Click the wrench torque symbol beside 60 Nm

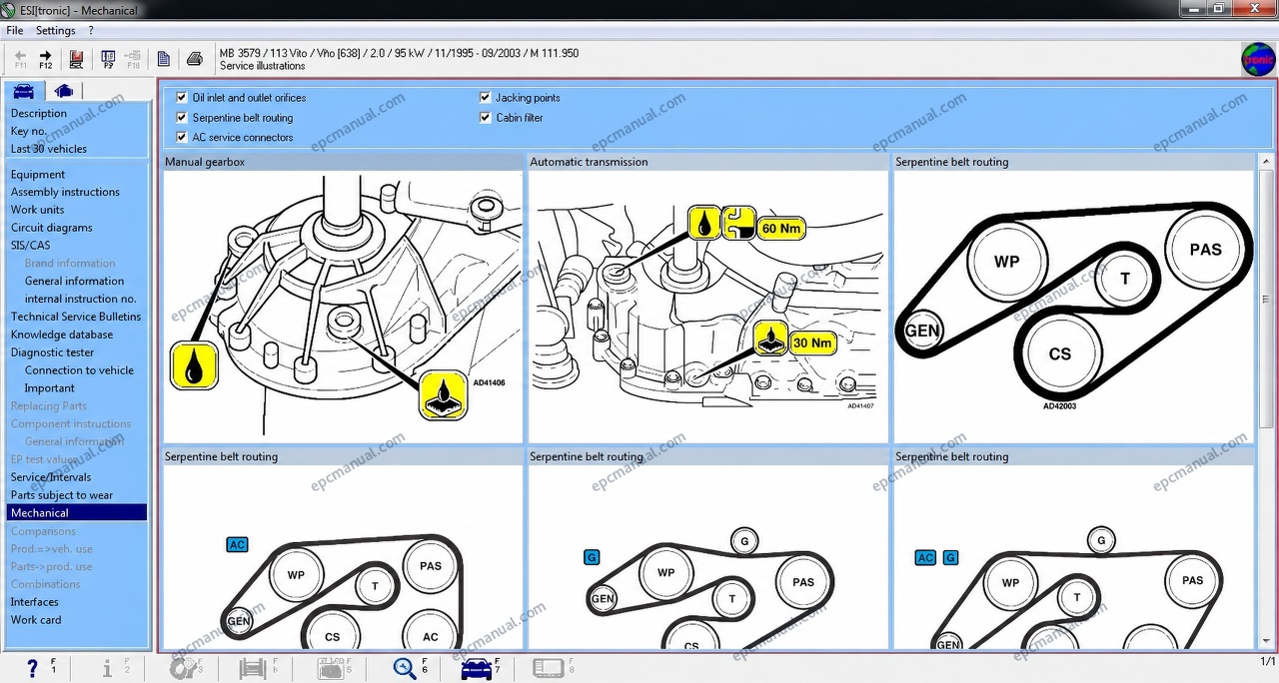(739, 223)
